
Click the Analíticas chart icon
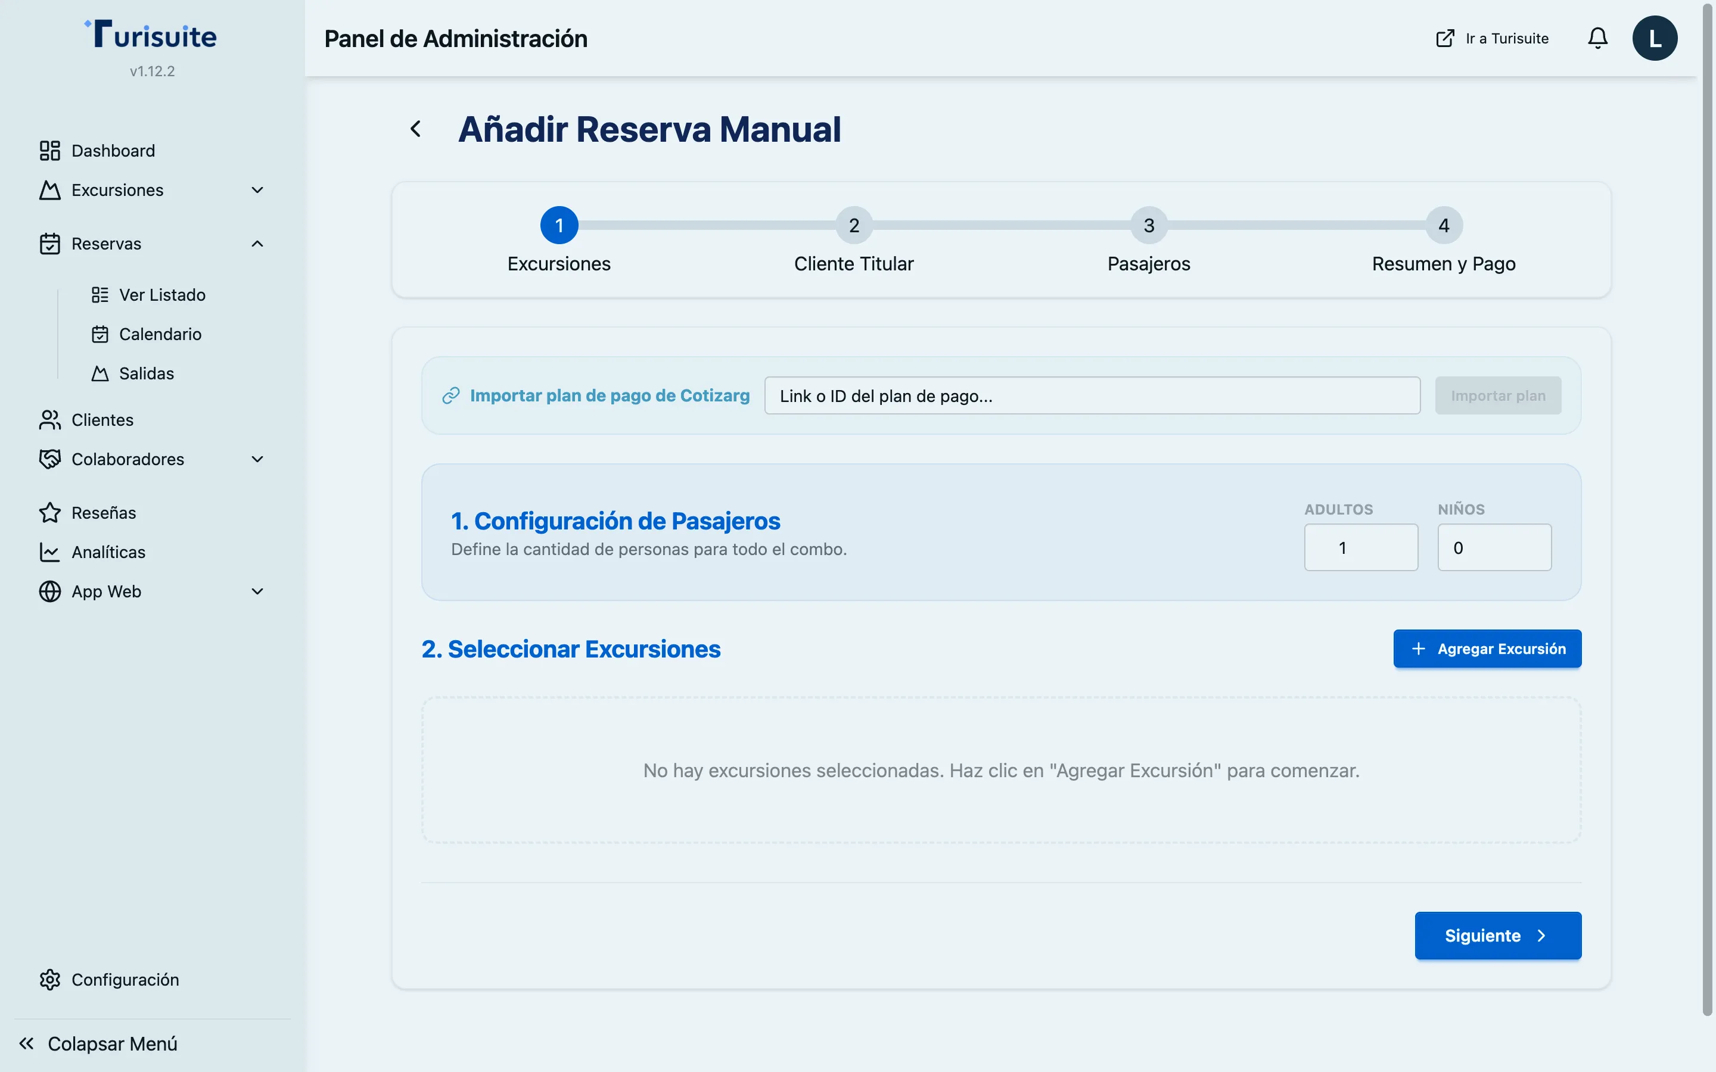click(x=49, y=552)
